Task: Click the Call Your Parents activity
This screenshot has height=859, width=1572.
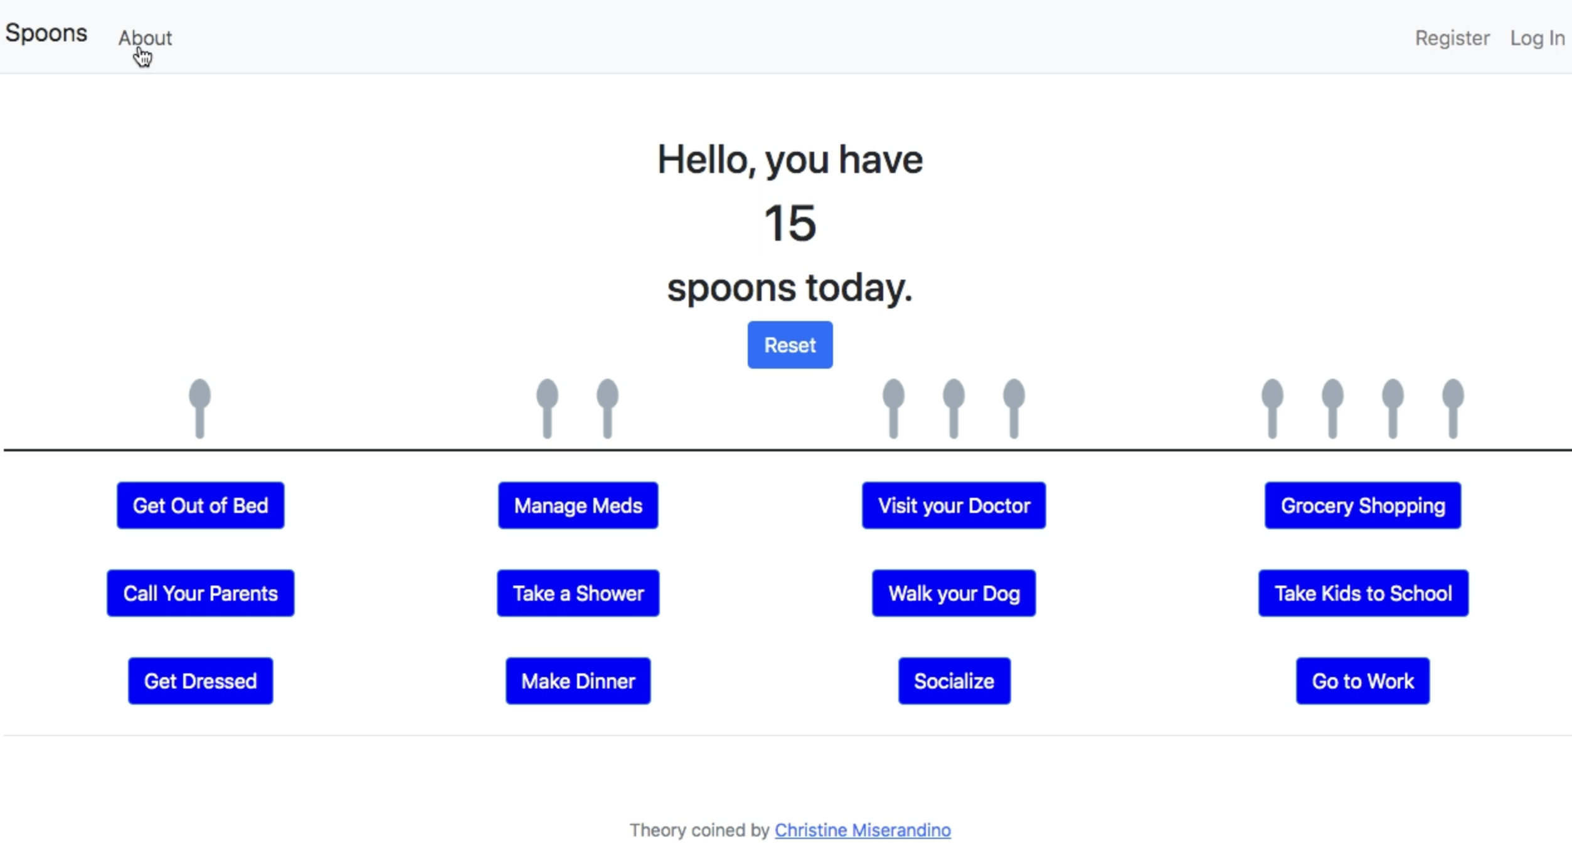Action: (x=200, y=593)
